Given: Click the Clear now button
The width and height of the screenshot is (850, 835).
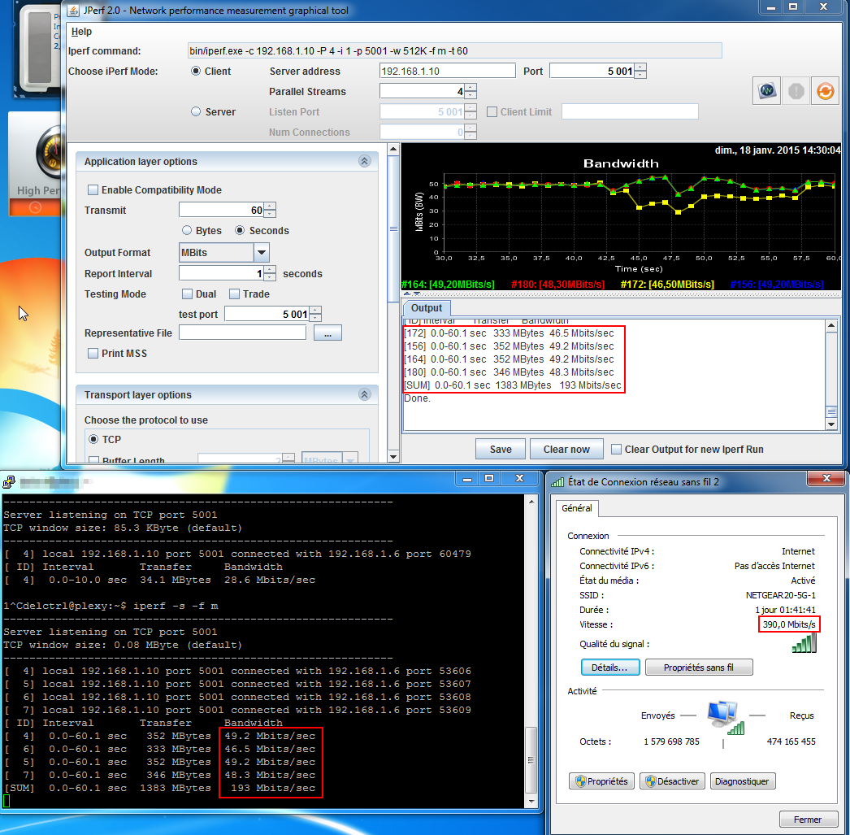Looking at the screenshot, I should 566,450.
